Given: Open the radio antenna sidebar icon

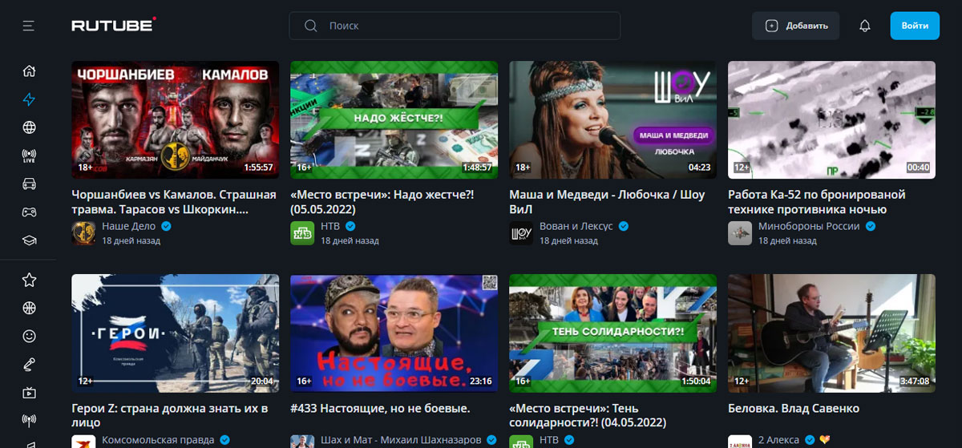Looking at the screenshot, I should (x=29, y=420).
